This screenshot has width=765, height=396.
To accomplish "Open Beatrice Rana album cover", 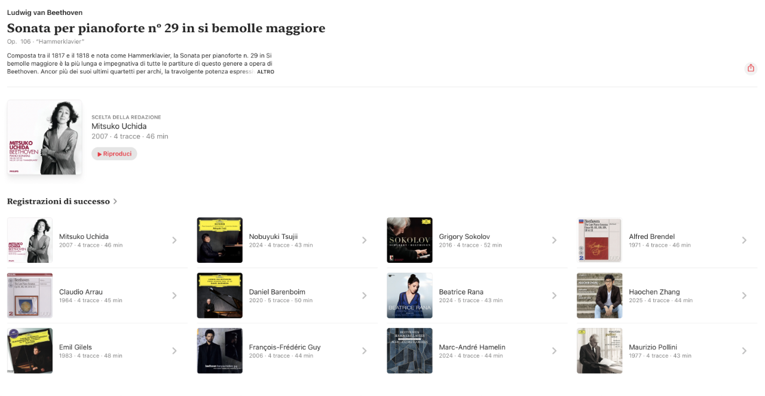I will coord(409,296).
